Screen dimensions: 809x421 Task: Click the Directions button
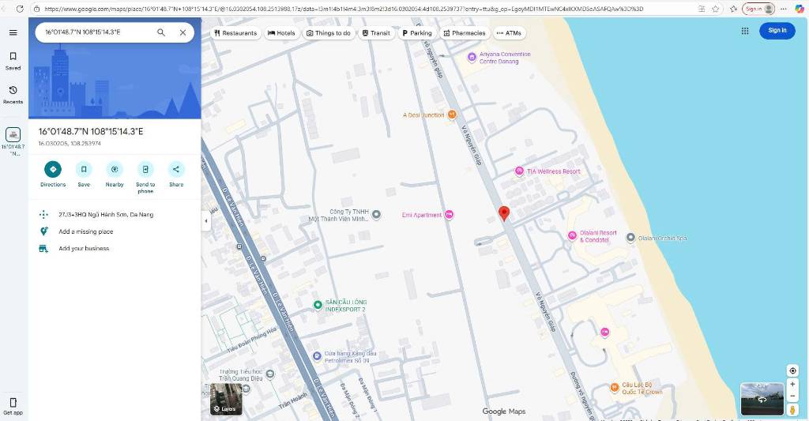53,169
